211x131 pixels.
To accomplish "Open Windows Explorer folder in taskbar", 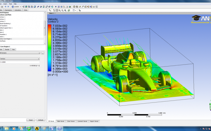I will (7, 129).
